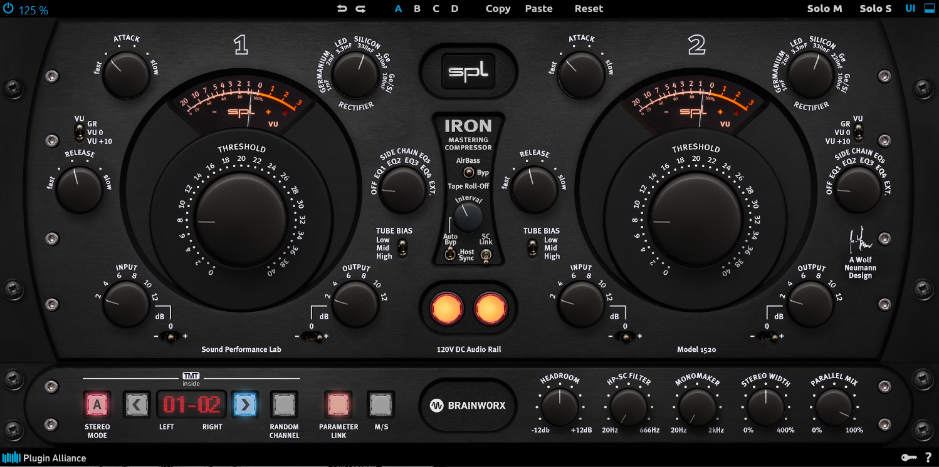
Task: Click the Brainworx logo on the lower panel
Action: (x=468, y=406)
